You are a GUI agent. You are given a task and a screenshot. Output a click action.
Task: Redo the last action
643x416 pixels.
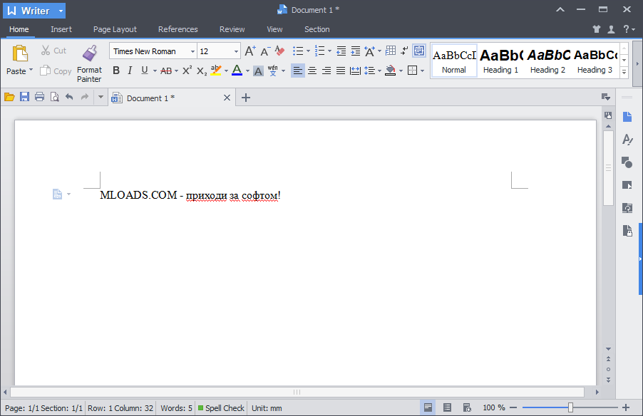(x=85, y=97)
